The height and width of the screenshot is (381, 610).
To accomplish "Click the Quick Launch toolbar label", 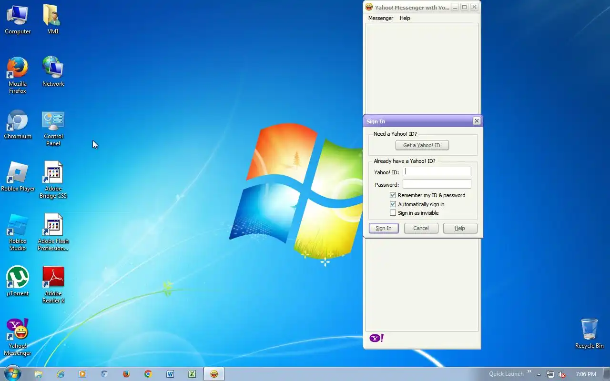I will tap(506, 374).
